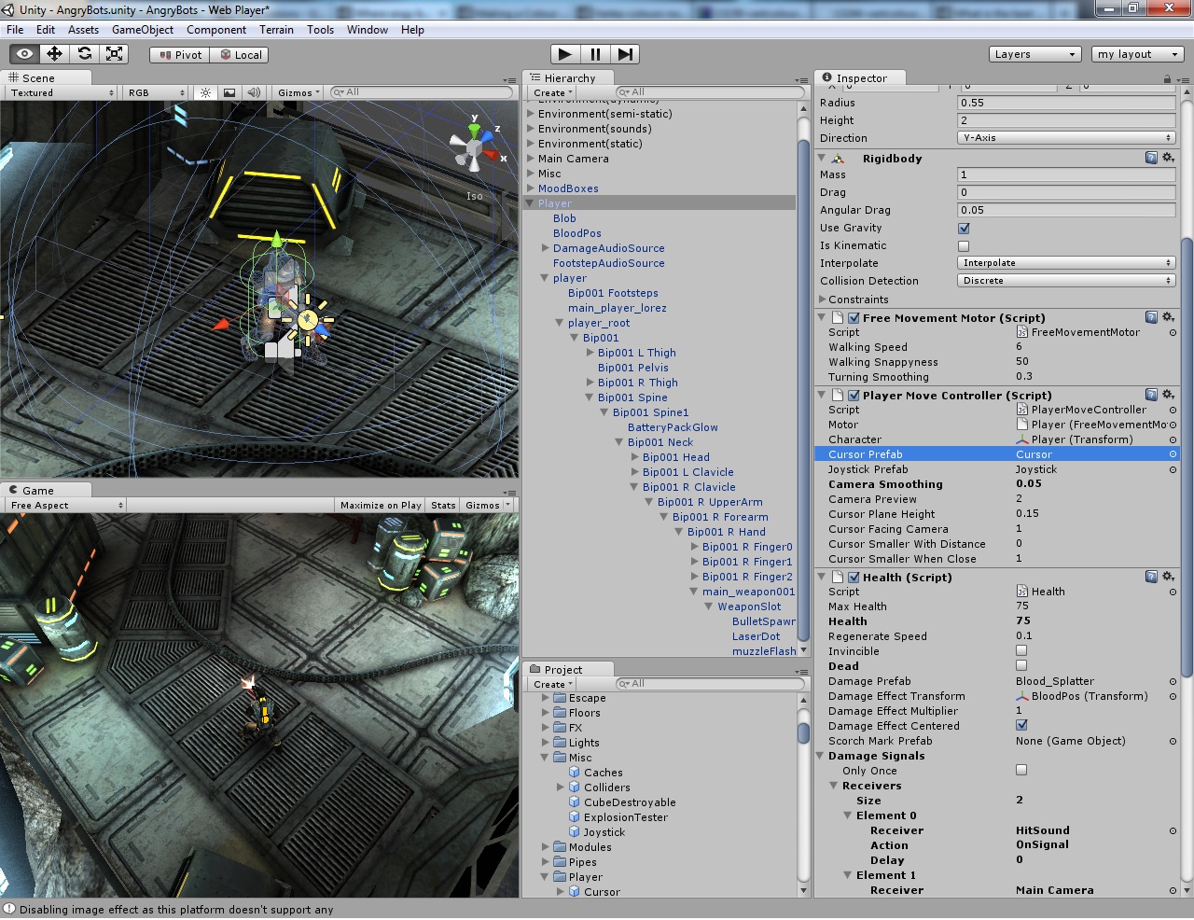This screenshot has height=920, width=1194.
Task: Open RGB render mode dropdown
Action: click(x=155, y=92)
